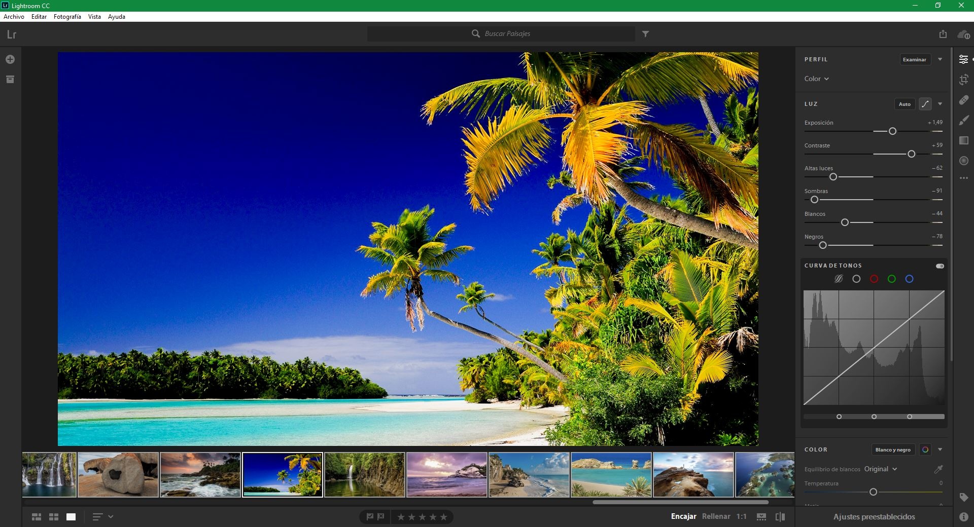Open Equilibrio de blancos Original dropdown
Viewport: 974px width, 527px height.
click(x=881, y=469)
